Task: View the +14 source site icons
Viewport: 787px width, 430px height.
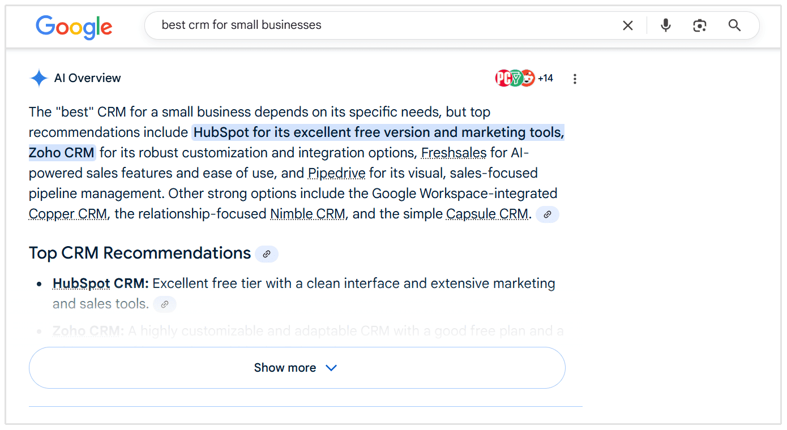Action: (524, 78)
